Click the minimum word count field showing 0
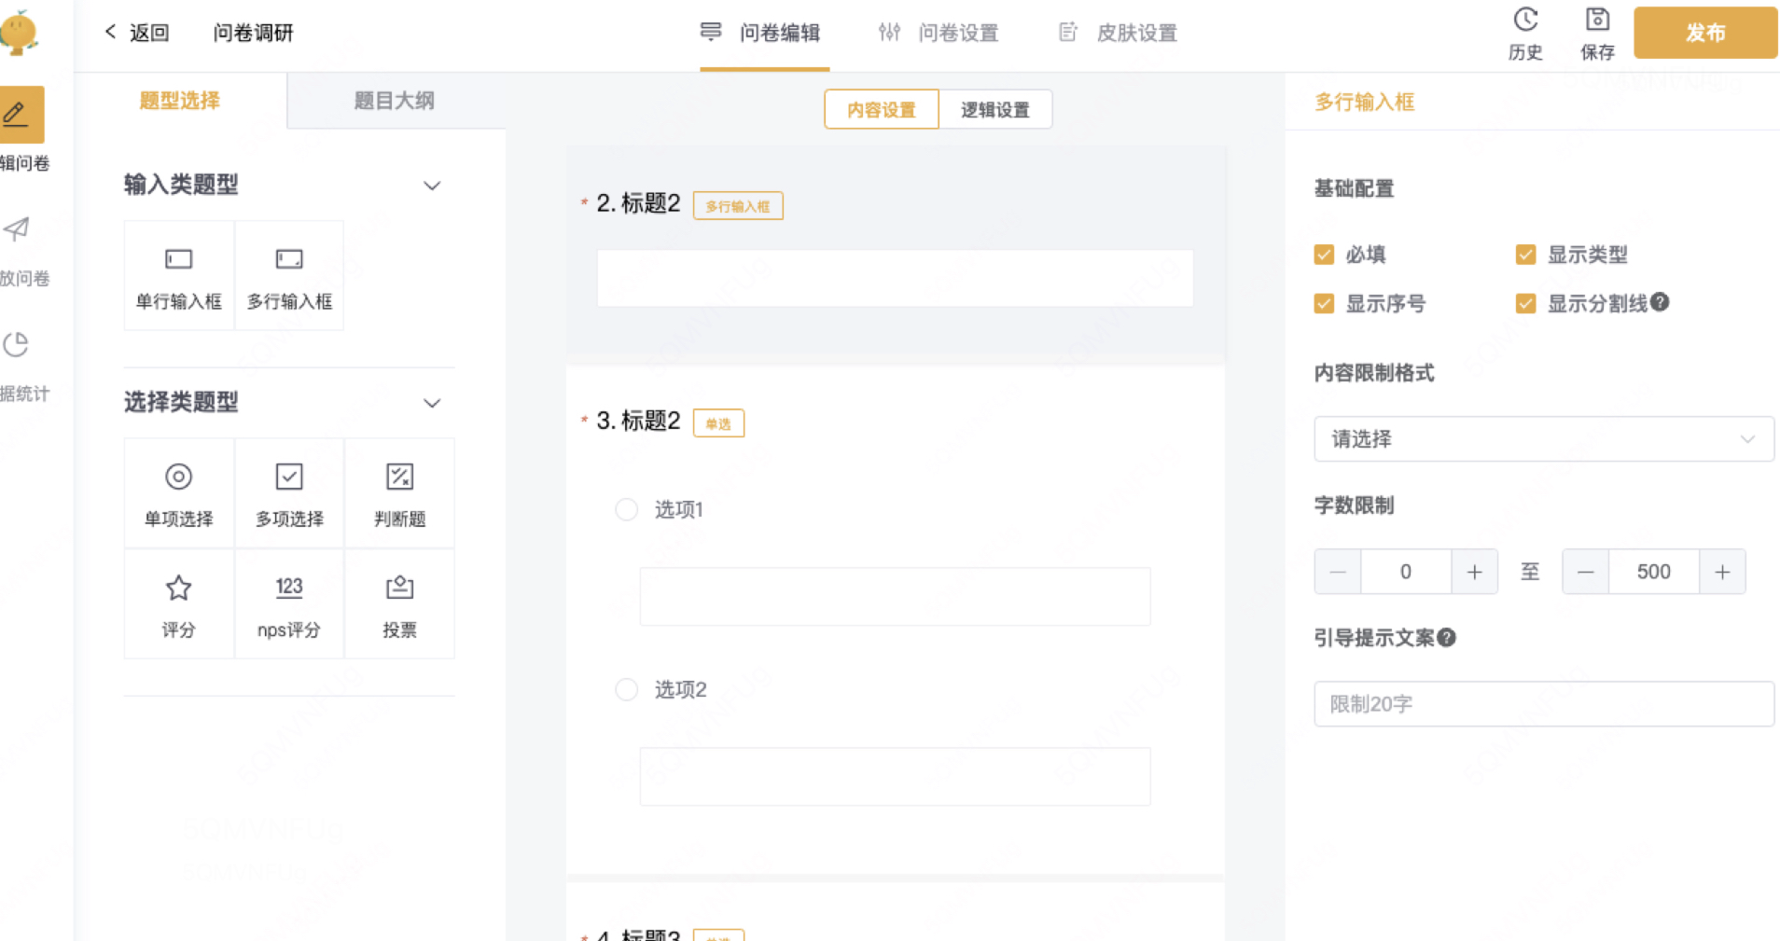This screenshot has width=1780, height=941. pyautogui.click(x=1406, y=572)
